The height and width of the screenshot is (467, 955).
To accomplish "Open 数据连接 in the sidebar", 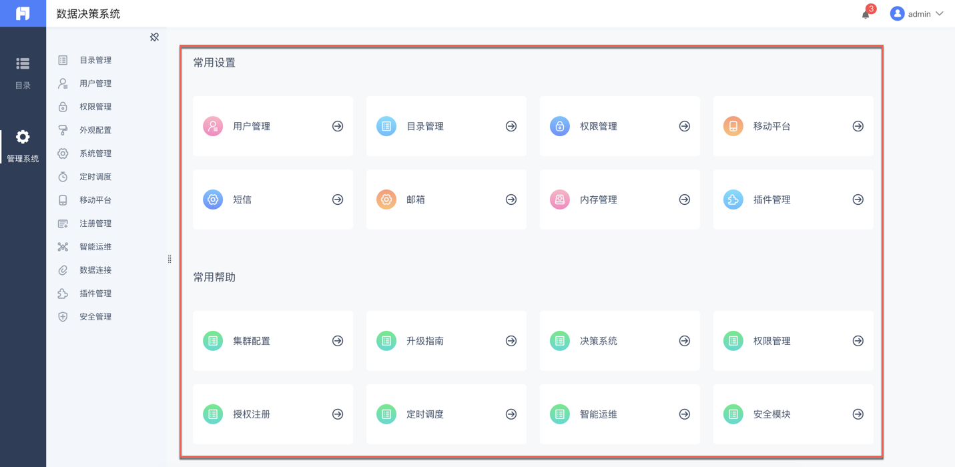I will tap(95, 270).
